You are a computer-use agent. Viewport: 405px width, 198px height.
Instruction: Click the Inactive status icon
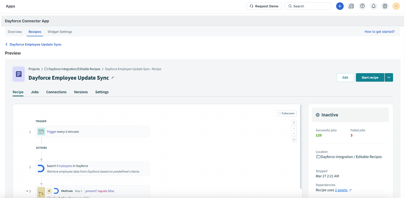(x=318, y=115)
